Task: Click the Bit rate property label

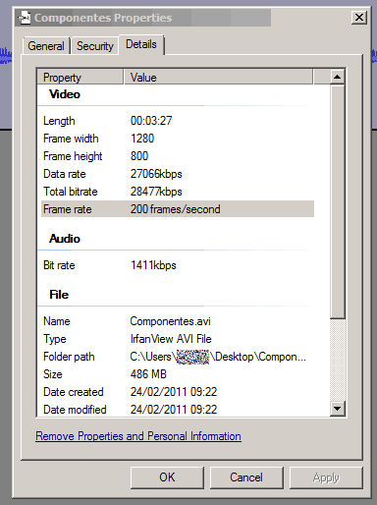Action: [x=59, y=265]
